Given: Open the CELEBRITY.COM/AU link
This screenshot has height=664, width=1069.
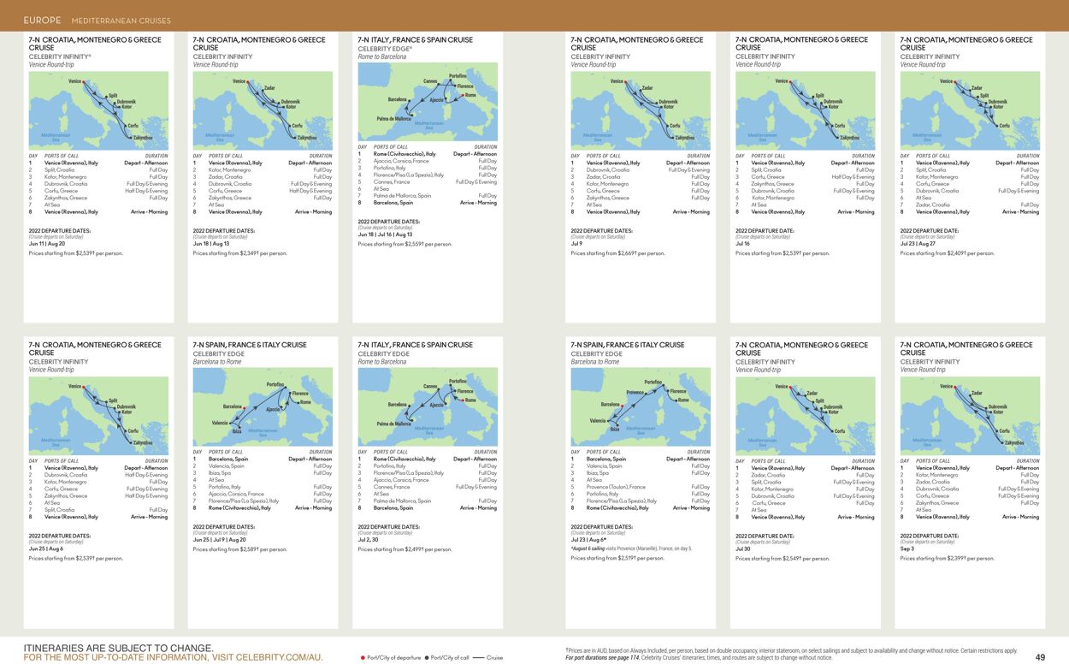Looking at the screenshot, I should (278, 657).
